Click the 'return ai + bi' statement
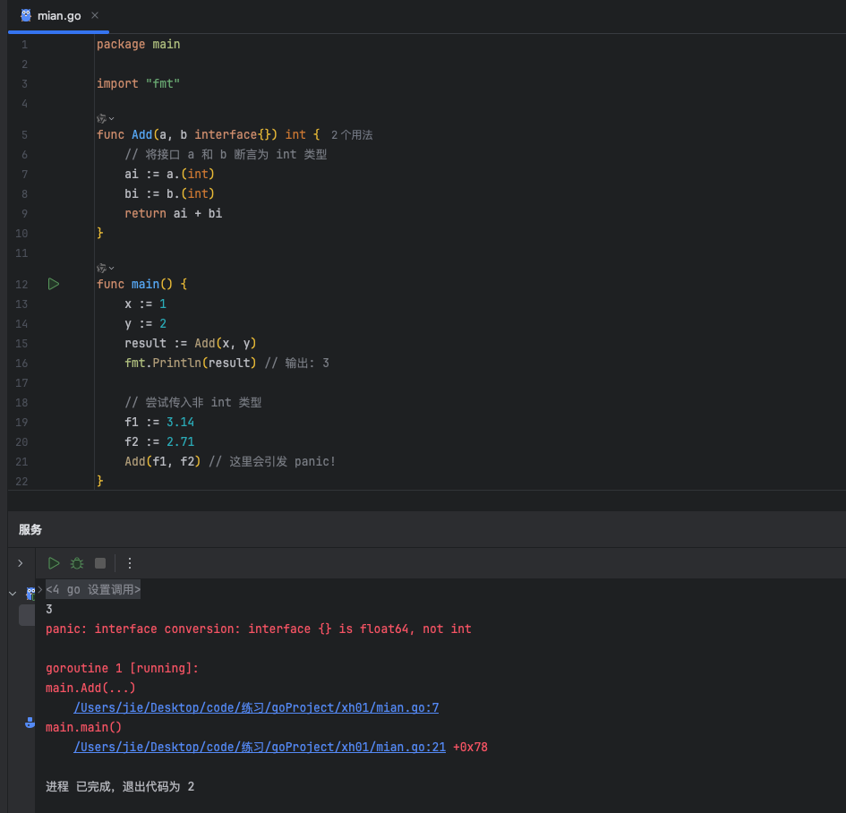Viewport: 846px width, 813px height. coord(173,214)
